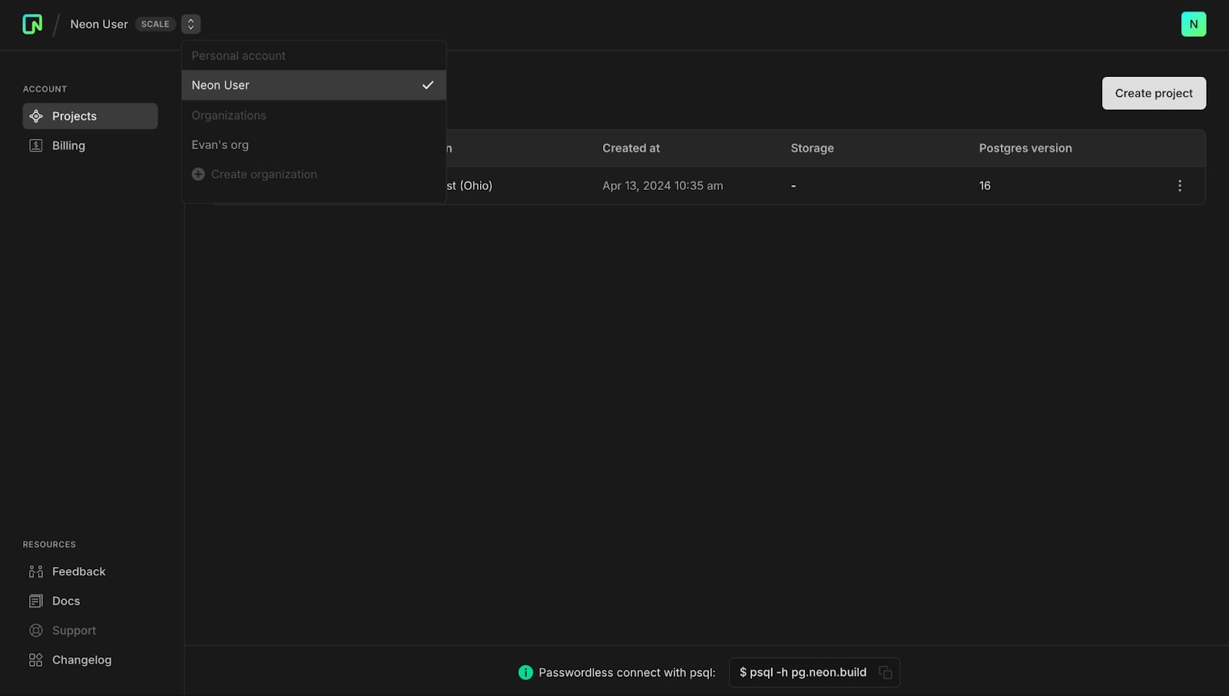Click the Docs page icon

click(36, 601)
